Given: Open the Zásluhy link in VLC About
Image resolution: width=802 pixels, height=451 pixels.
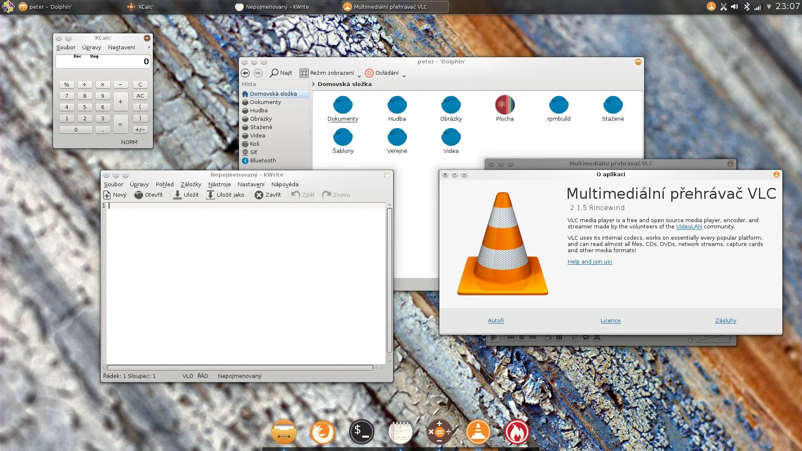Looking at the screenshot, I should tap(726, 321).
